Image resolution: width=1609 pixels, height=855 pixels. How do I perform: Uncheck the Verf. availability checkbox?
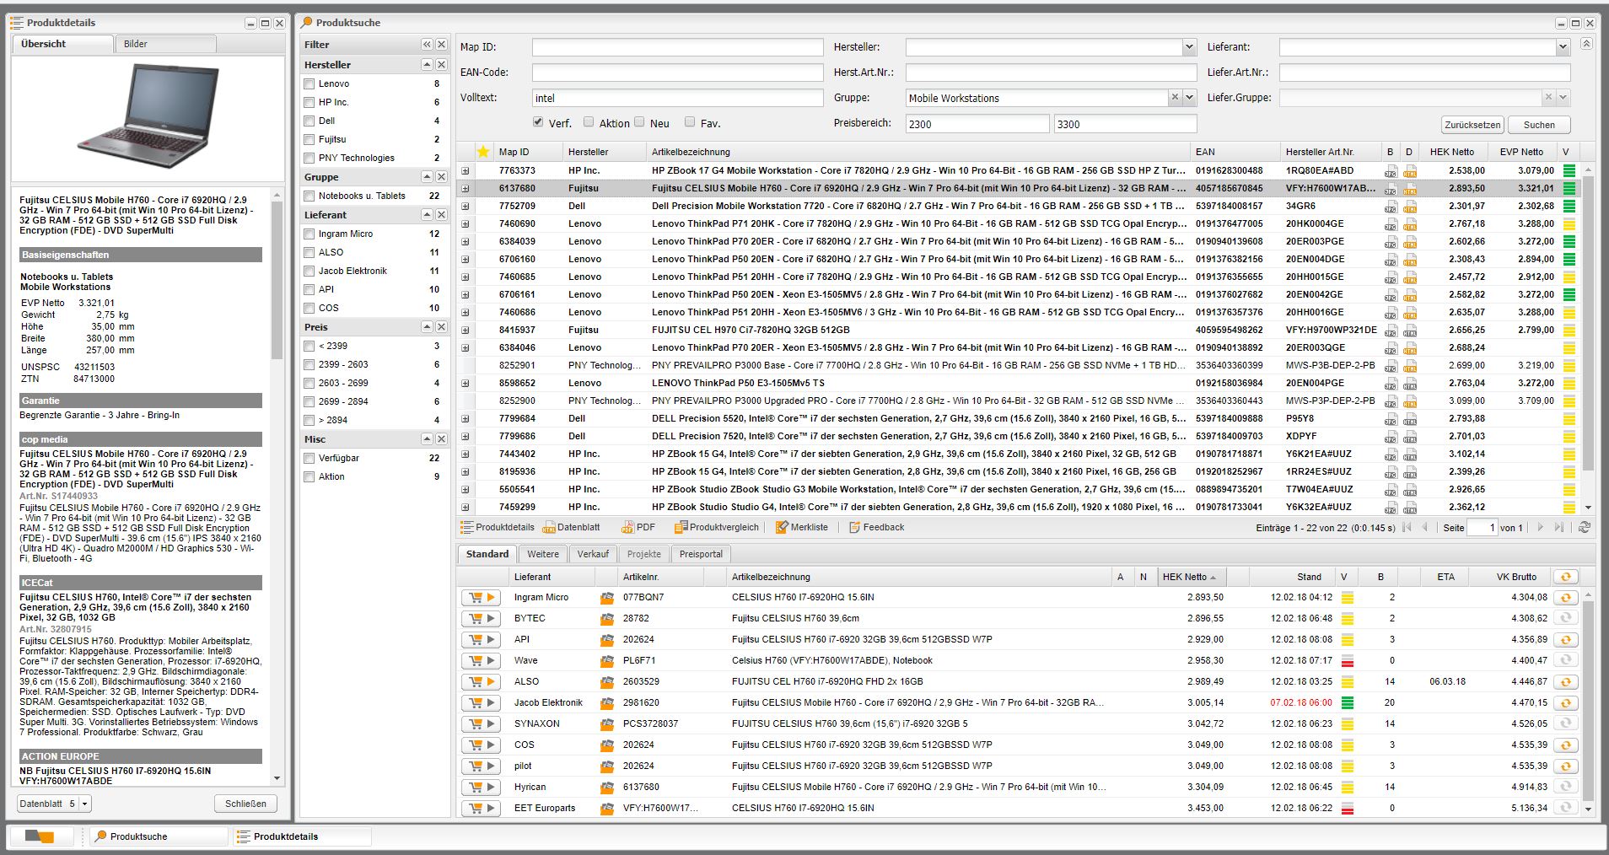point(538,122)
